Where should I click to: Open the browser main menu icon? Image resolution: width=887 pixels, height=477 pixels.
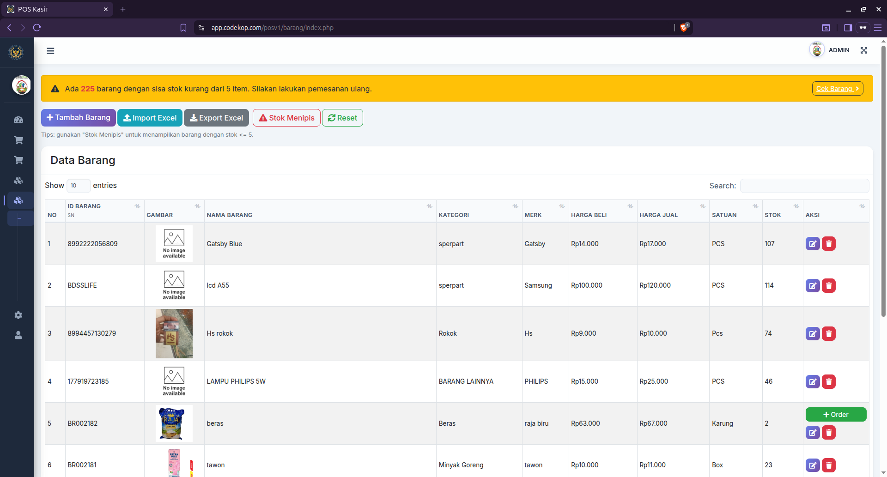point(878,28)
